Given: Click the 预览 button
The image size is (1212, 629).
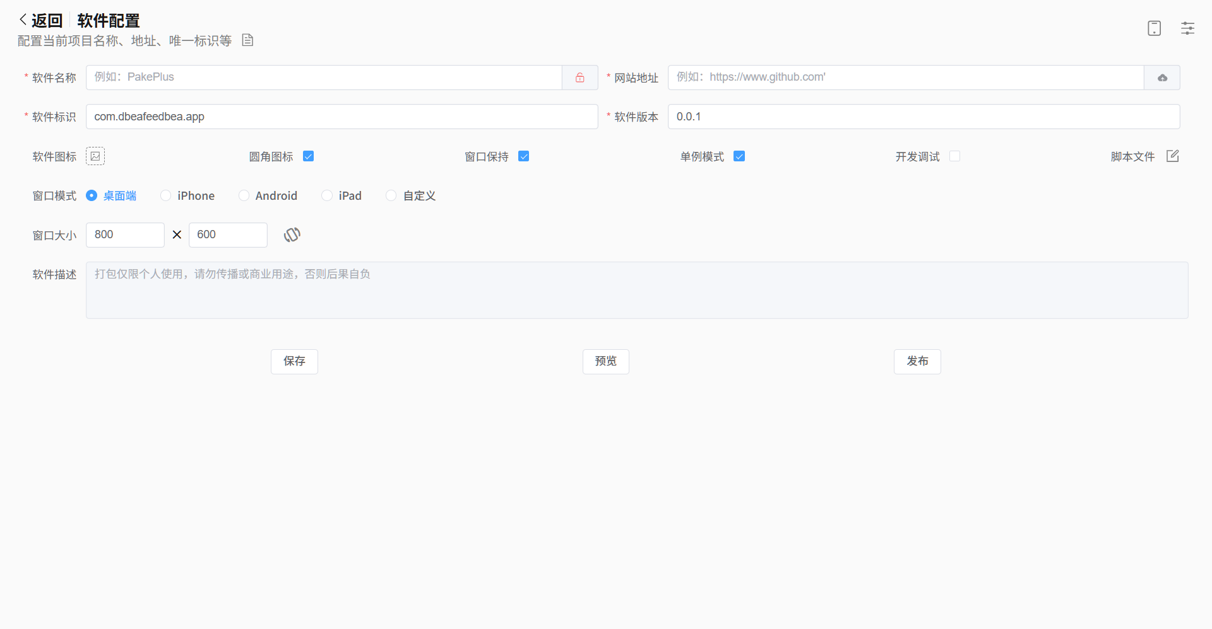Looking at the screenshot, I should tap(605, 361).
